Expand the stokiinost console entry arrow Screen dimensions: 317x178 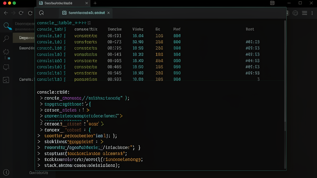[39, 142]
